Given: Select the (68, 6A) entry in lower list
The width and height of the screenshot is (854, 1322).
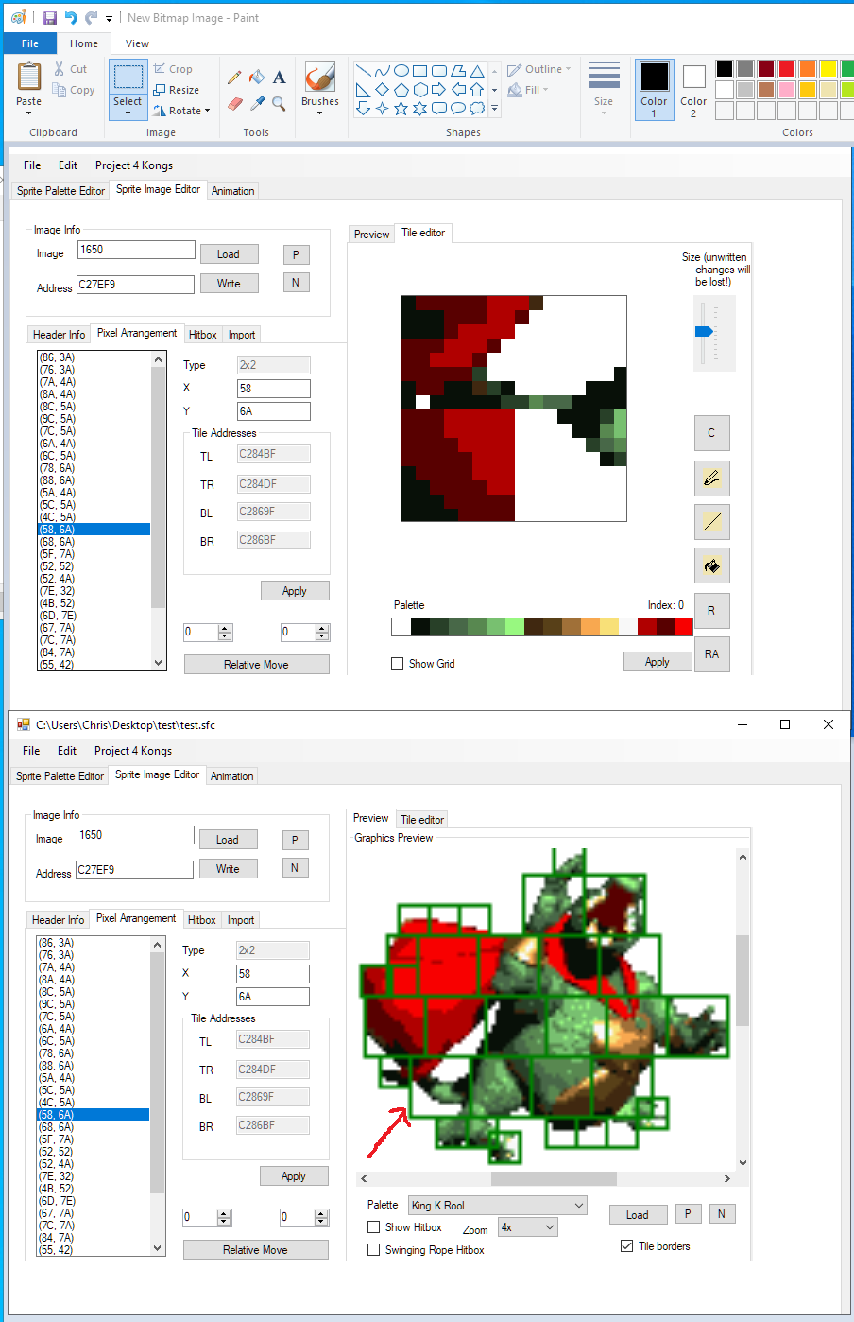Looking at the screenshot, I should [57, 1127].
